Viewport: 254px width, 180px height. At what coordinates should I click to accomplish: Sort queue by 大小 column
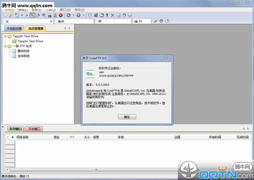coord(87,137)
